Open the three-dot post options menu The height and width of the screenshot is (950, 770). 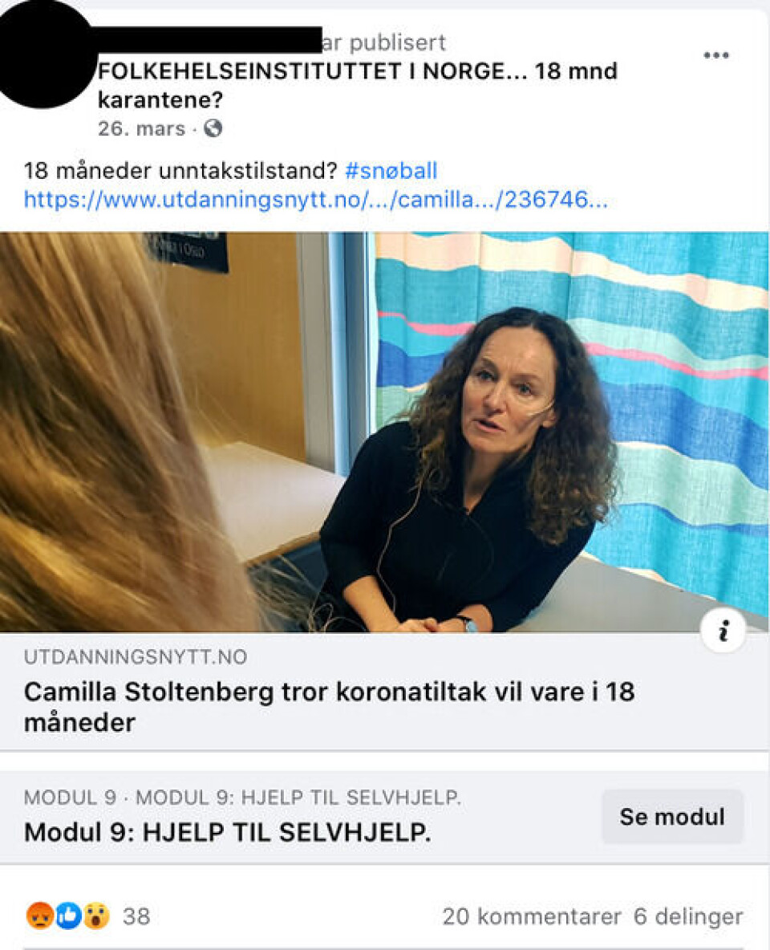click(x=715, y=55)
